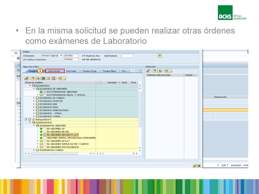The height and width of the screenshot is (194, 259).
Task: Cancel with the red X button
Action: (199, 166)
